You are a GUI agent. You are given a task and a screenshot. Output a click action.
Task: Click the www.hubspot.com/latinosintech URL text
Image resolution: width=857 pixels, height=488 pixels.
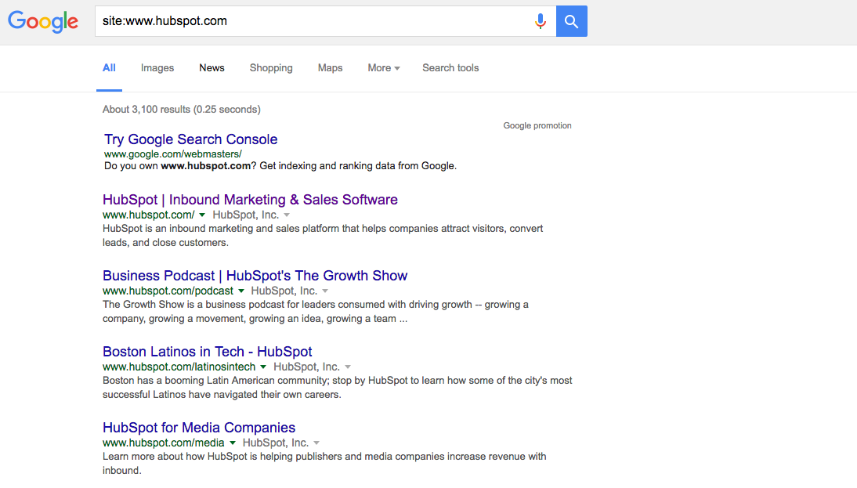[x=179, y=367]
